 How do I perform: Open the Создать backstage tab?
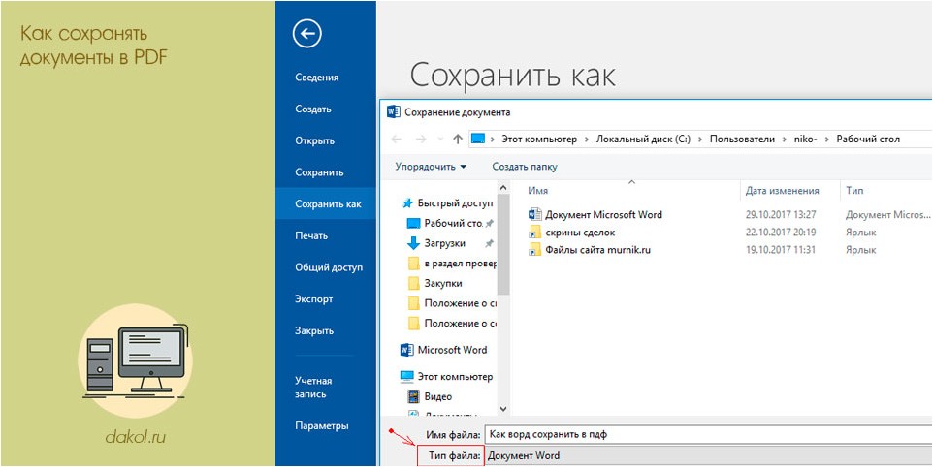tap(313, 109)
